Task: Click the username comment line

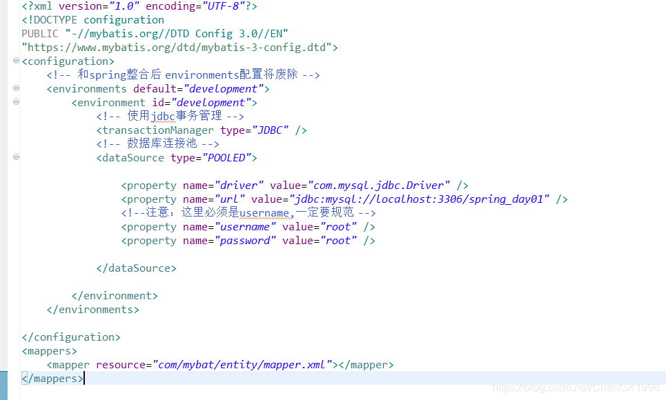Action: pos(248,212)
